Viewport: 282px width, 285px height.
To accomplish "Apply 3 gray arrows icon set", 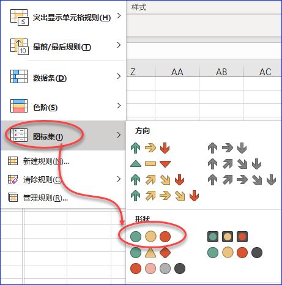I will (227, 148).
